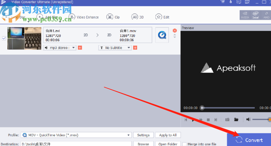Screen dimensions: 271x146
Task: Open the feedback chat icon
Action: coord(239,2)
